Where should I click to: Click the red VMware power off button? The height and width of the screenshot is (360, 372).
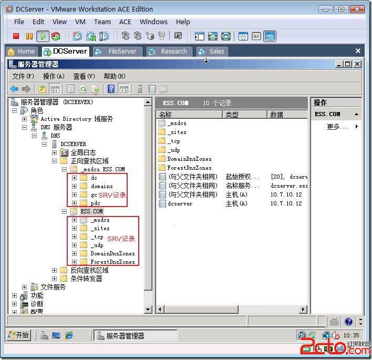coord(16,36)
